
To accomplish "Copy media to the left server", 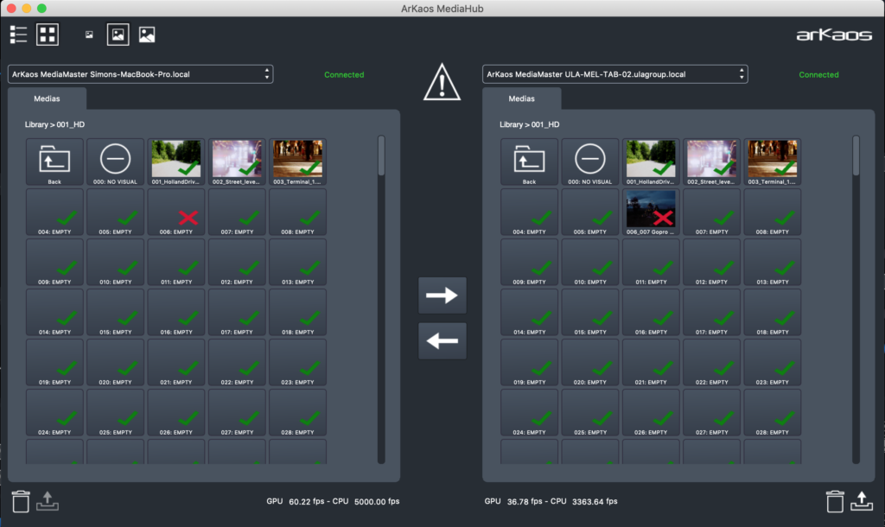I will (442, 340).
